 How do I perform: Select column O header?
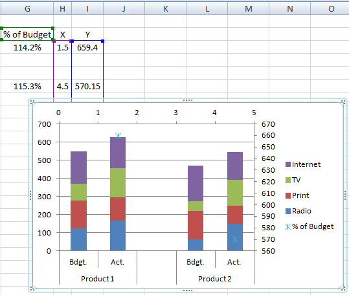[330, 8]
